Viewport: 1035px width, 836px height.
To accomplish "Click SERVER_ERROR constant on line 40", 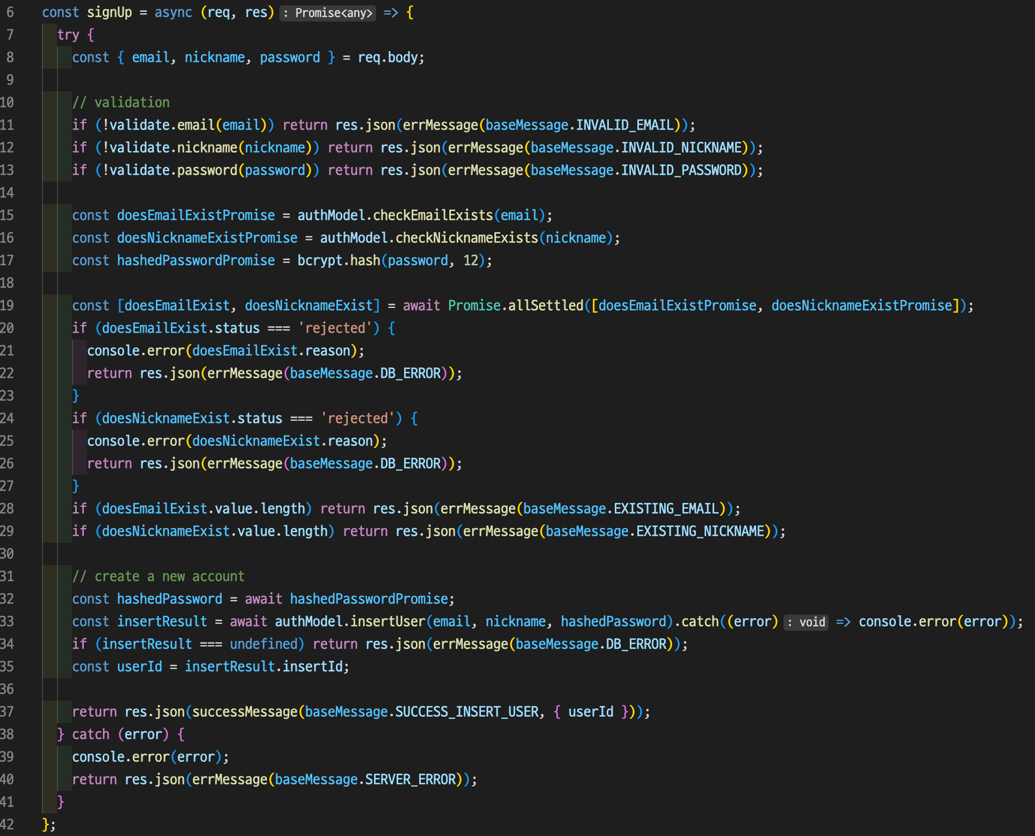I will coord(410,779).
